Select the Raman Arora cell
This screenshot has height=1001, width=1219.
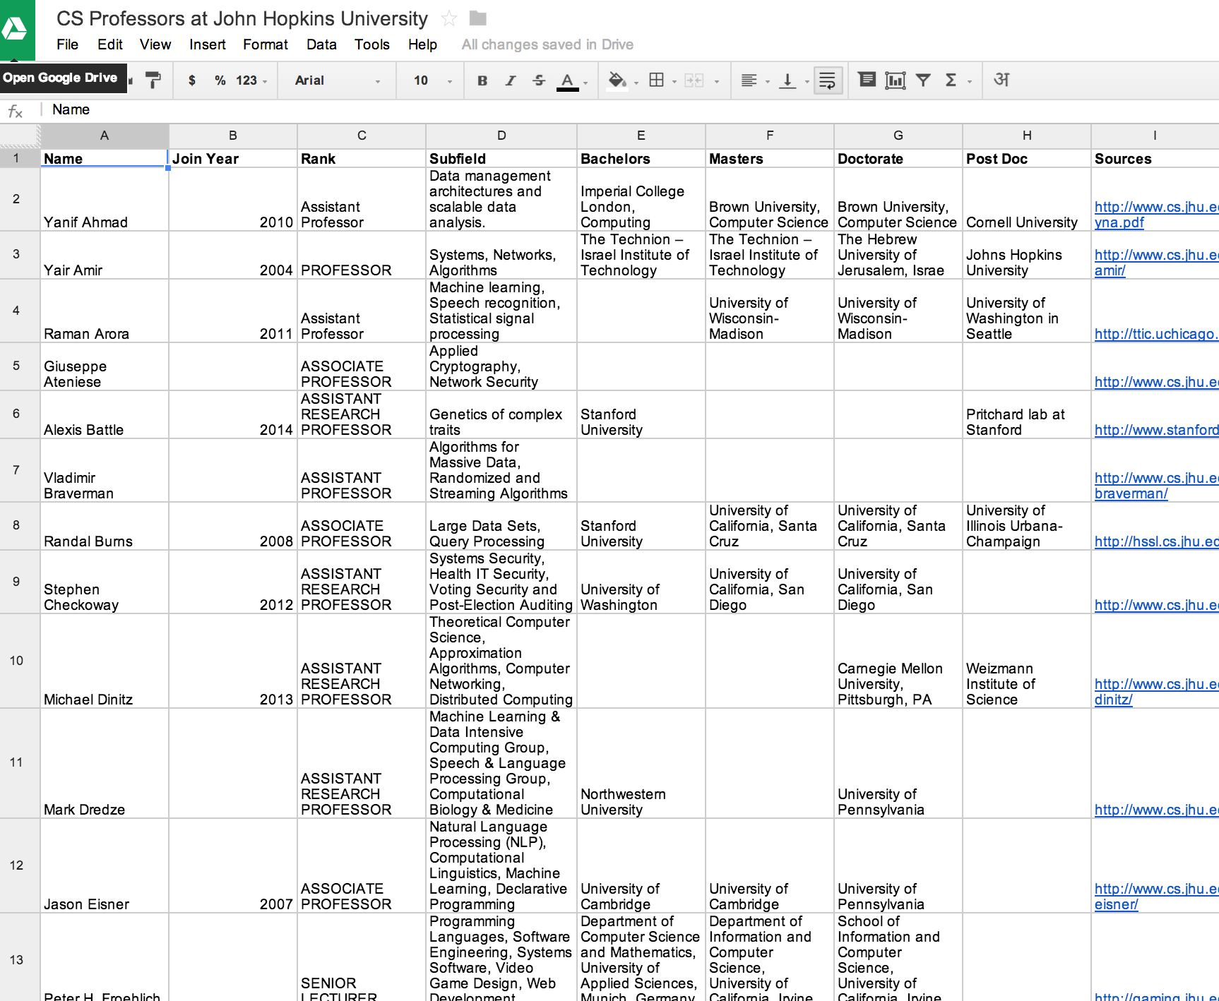(x=105, y=311)
